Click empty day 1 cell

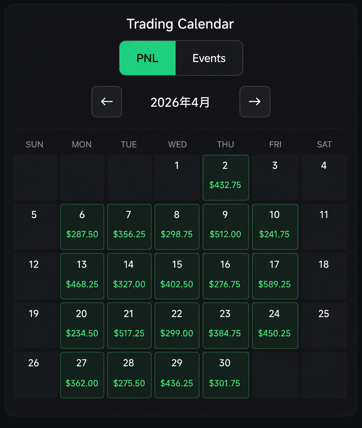click(x=177, y=178)
